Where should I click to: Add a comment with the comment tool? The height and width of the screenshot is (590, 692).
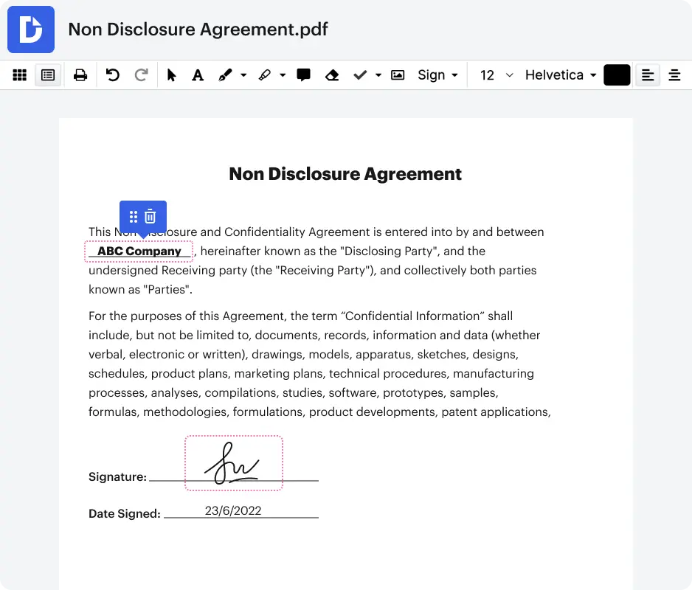click(x=303, y=75)
